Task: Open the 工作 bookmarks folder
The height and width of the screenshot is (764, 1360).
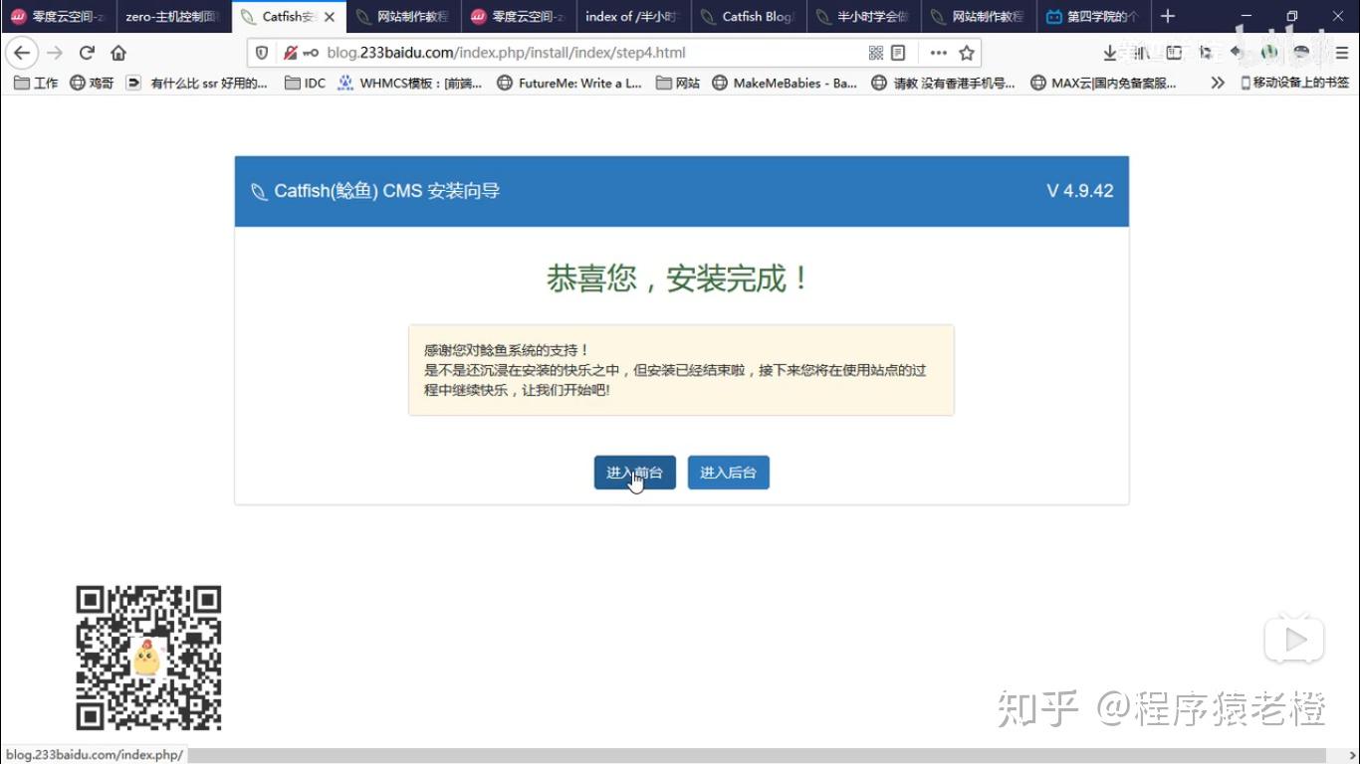Action: (x=37, y=84)
